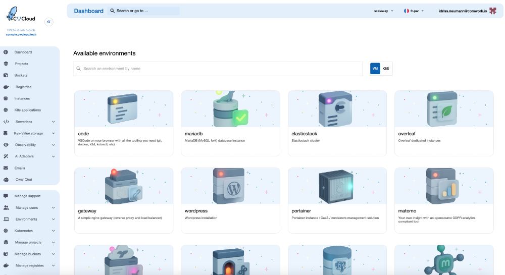Click the CWCloud logo

(21, 14)
